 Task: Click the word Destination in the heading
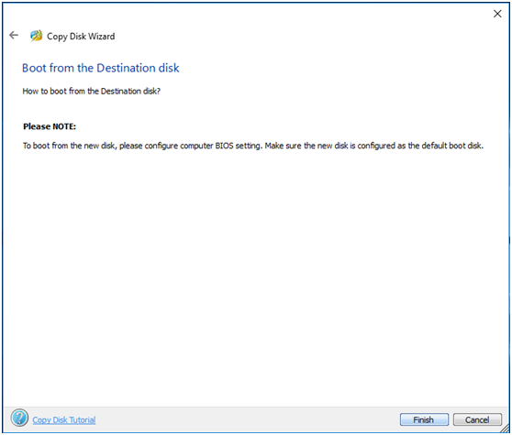click(x=126, y=68)
